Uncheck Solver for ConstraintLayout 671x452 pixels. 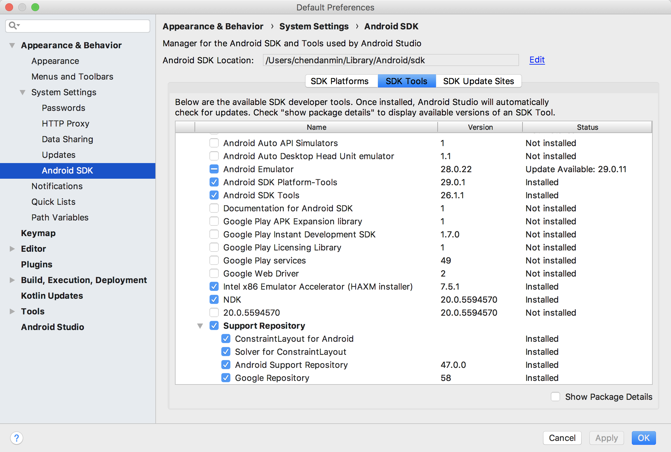(x=226, y=352)
